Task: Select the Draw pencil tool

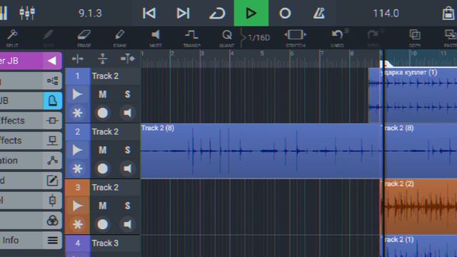Action: [119, 38]
